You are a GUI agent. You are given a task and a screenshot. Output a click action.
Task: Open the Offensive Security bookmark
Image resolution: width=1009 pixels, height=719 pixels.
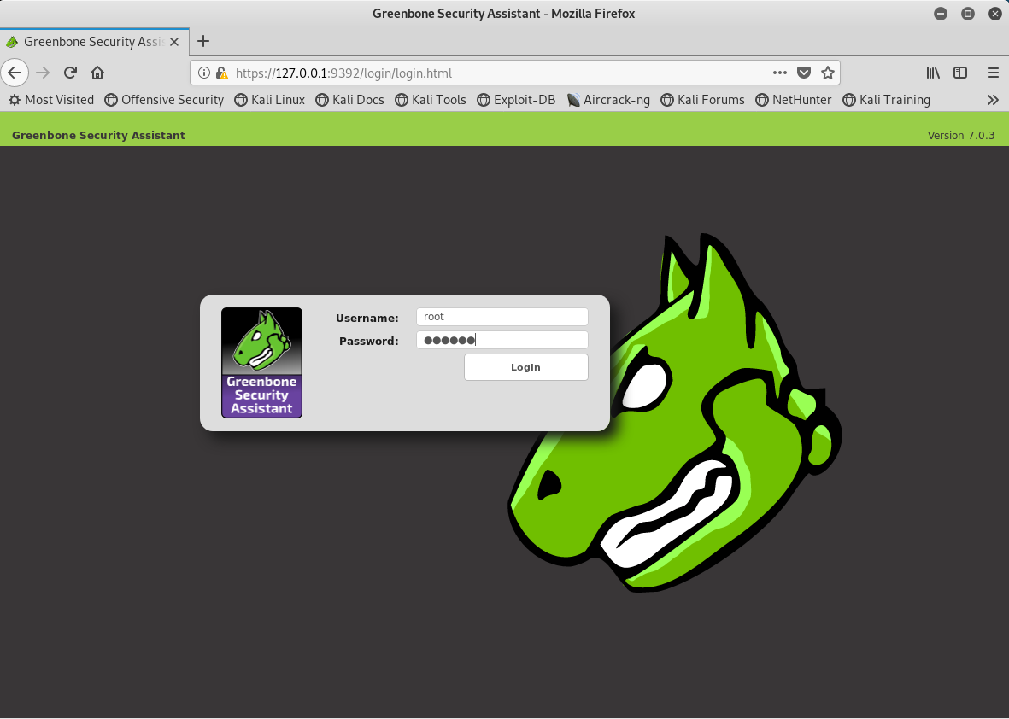pos(164,100)
